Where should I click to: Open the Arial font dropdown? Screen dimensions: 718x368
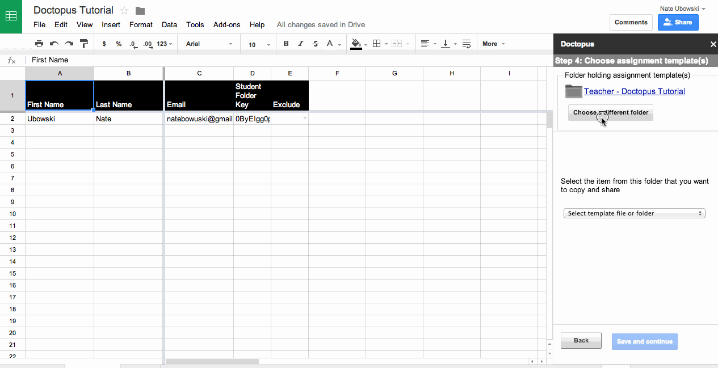(x=209, y=44)
